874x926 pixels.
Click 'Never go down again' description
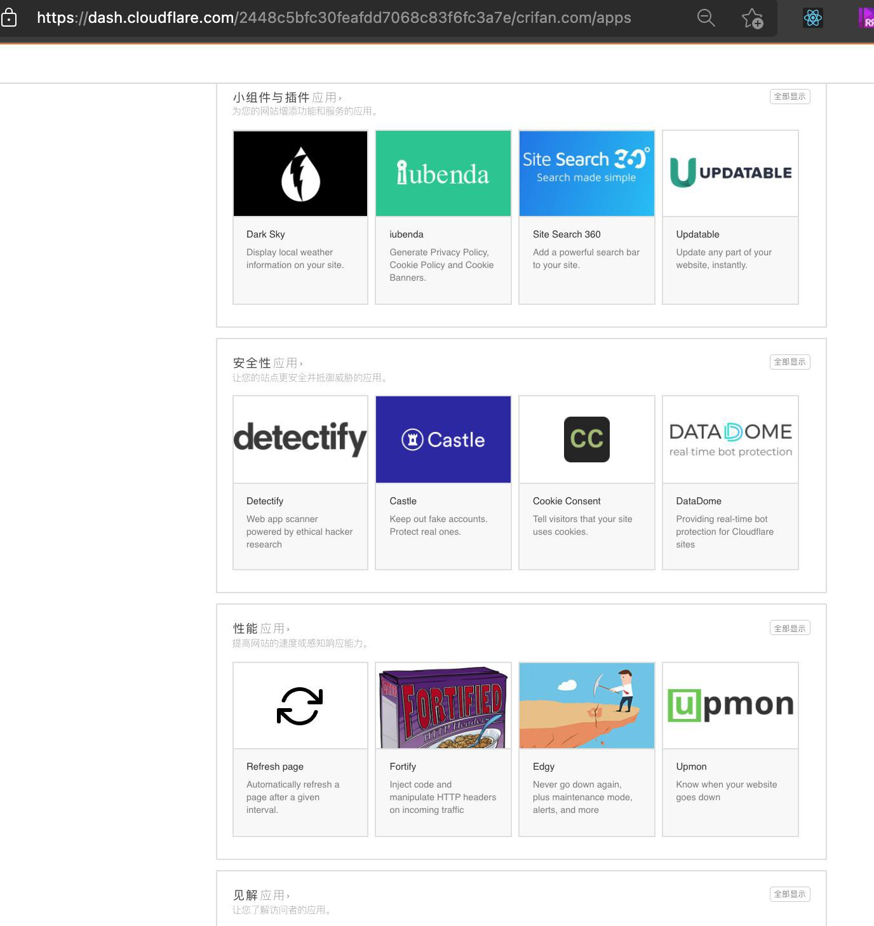coord(582,797)
